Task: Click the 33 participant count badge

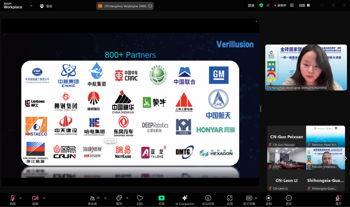Action: click(98, 198)
